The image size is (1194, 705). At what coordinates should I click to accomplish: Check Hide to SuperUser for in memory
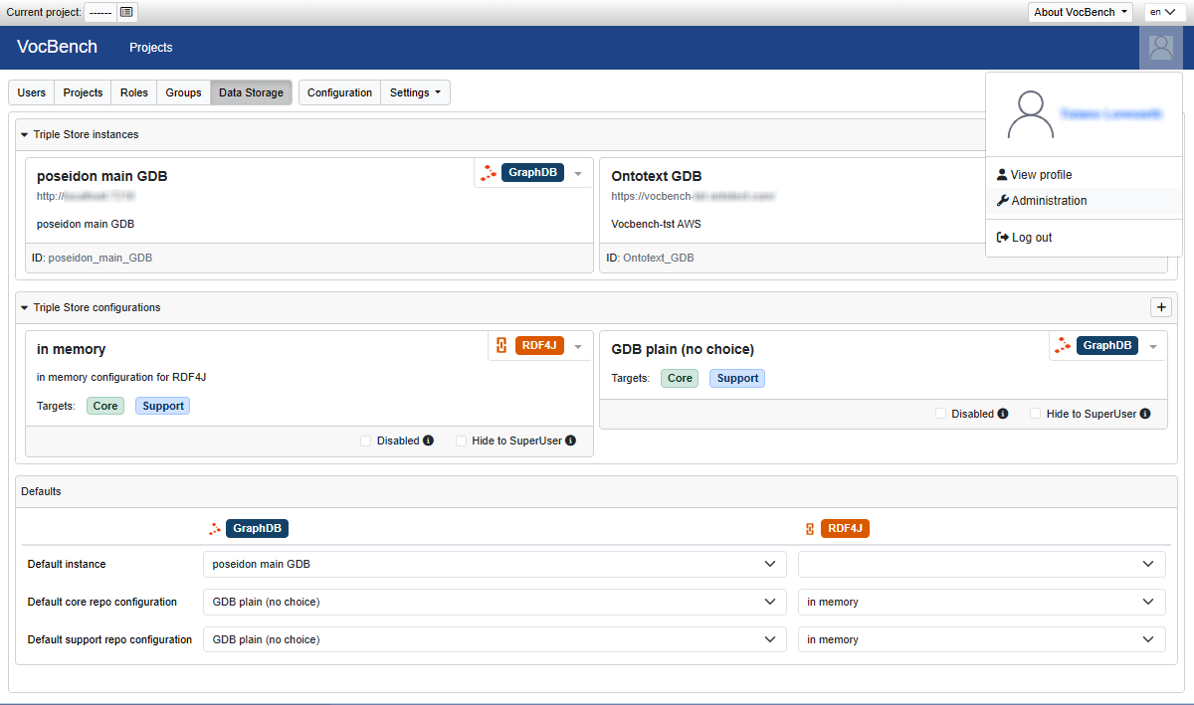pyautogui.click(x=461, y=441)
